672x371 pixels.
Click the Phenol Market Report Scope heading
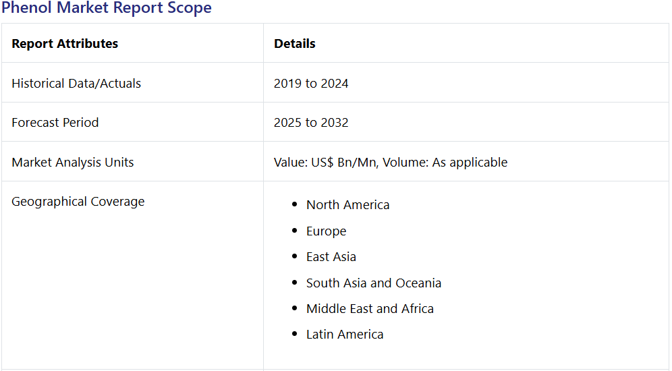[107, 8]
